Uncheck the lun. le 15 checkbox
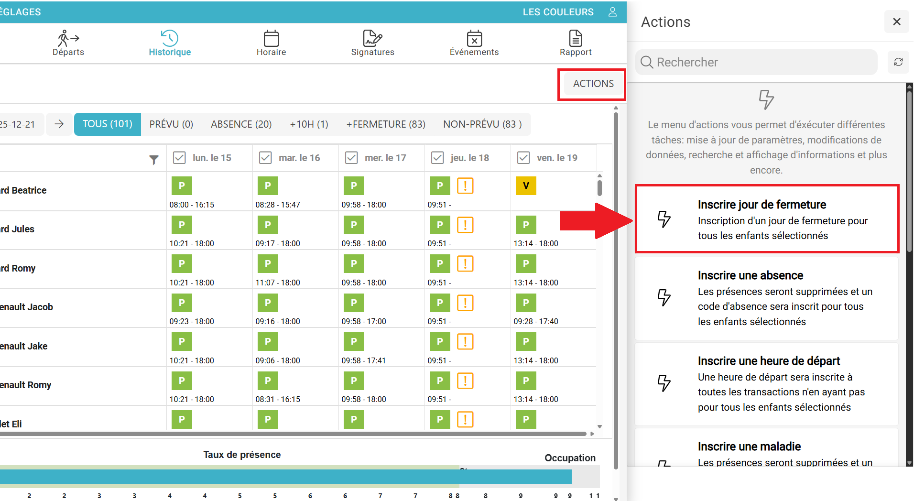Viewport: 914px width, 501px height. click(179, 158)
